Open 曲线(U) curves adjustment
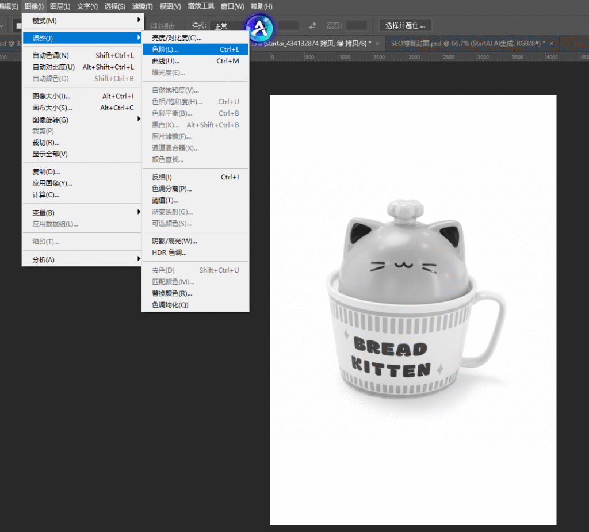This screenshot has height=532, width=589. point(196,61)
